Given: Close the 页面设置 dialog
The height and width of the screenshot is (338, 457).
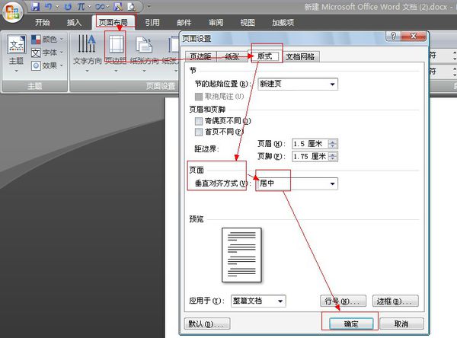Looking at the screenshot, I should pos(414,36).
